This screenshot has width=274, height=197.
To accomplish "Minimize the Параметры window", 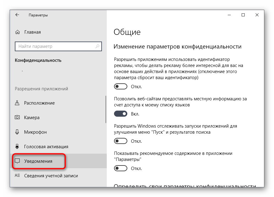I will [x=229, y=15].
